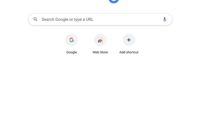Select the grey circle behind the G logo
213x120 pixels.
(72, 40)
